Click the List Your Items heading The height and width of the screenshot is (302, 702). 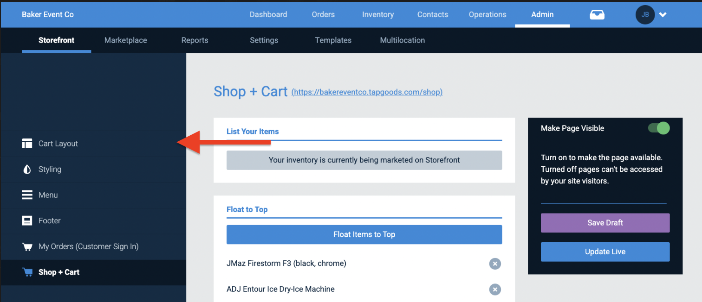[x=253, y=132]
